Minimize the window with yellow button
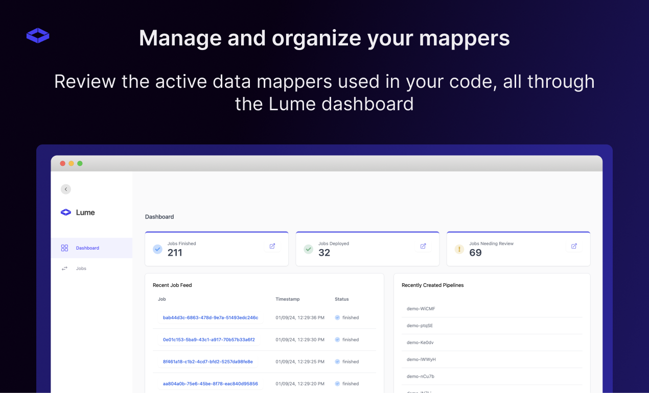The image size is (649, 393). coord(72,163)
